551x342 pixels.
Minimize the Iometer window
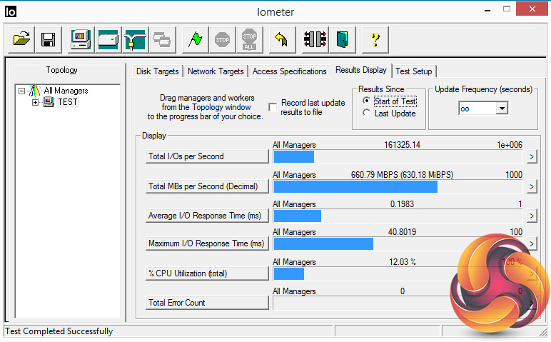(487, 10)
